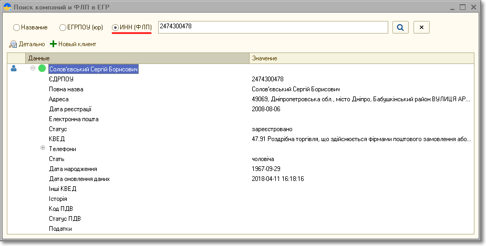This screenshot has height=246, width=486.
Task: Click the app icon in the title bar
Action: click(7, 7)
